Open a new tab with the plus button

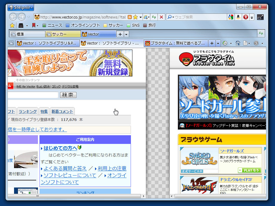(x=212, y=43)
